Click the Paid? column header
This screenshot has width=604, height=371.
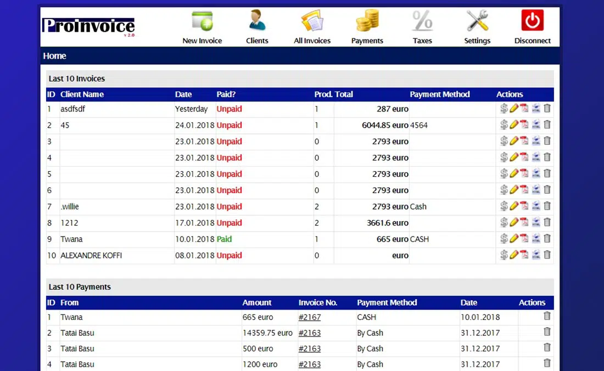click(x=226, y=94)
